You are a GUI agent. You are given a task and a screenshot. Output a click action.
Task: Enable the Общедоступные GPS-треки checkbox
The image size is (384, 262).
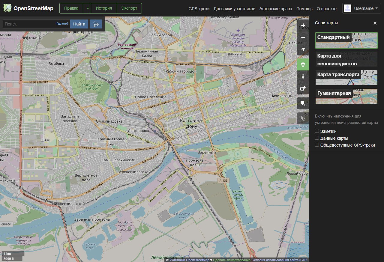click(317, 145)
